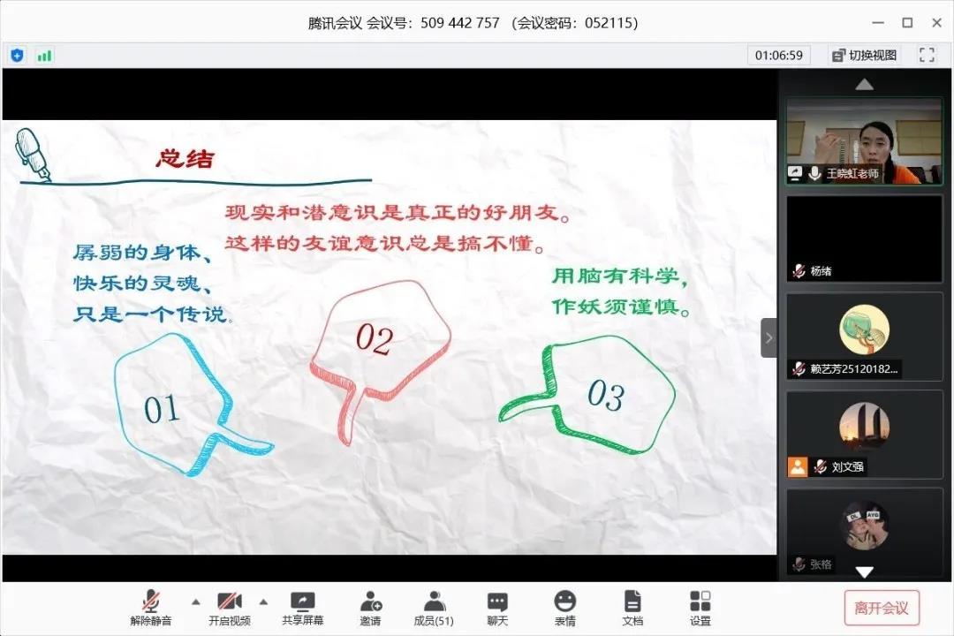Open the 邀请 invite dialog
954x636 pixels.
coord(370,608)
